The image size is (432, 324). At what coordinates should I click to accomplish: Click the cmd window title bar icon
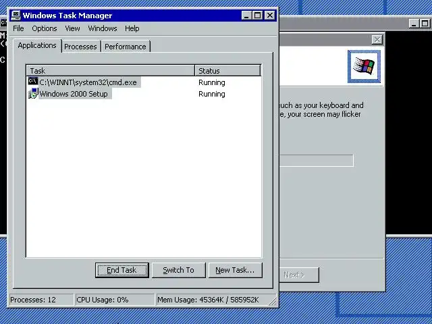[x=3, y=23]
